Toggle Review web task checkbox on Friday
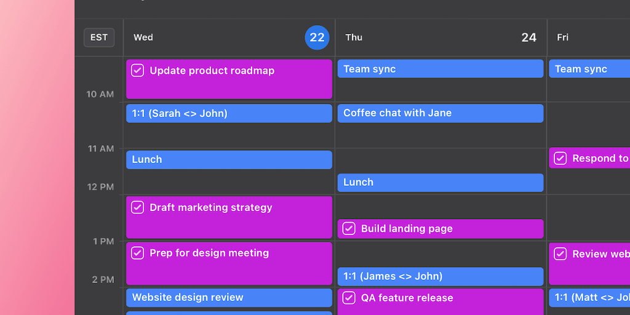 coord(560,253)
